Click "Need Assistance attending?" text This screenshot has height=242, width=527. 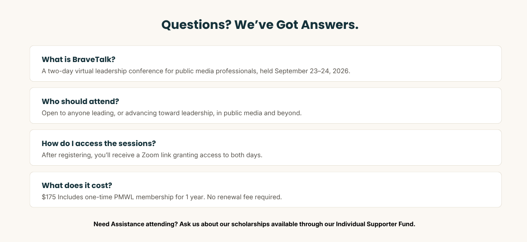(135, 224)
